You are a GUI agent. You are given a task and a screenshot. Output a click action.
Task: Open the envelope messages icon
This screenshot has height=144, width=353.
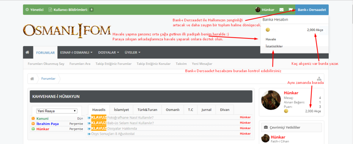point(281,10)
